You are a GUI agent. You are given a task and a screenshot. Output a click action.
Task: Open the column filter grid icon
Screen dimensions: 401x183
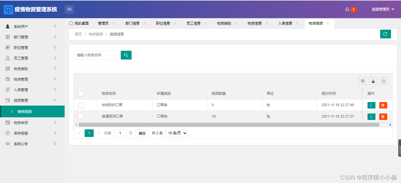[x=363, y=81]
